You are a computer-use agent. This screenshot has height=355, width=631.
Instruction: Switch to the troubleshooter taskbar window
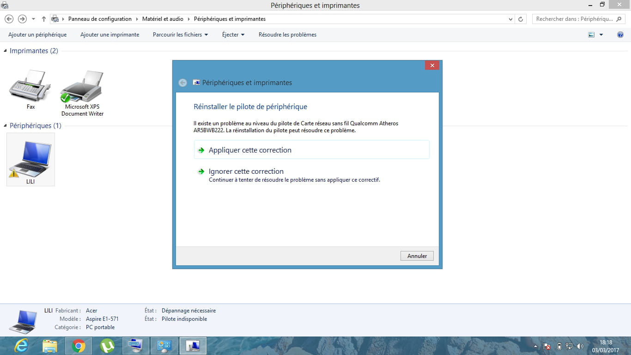click(x=193, y=346)
